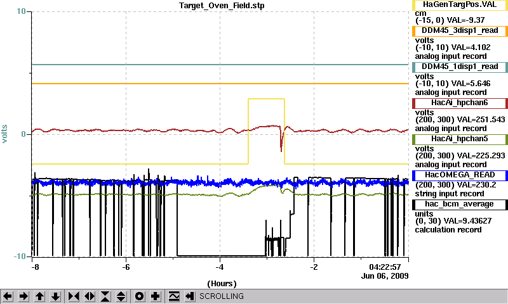Shift the plot up with the up-arrow button
508x304 pixels.
click(40, 296)
